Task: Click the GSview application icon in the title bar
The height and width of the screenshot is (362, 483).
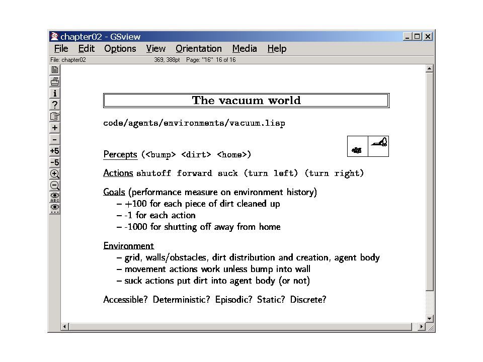Action: 54,36
